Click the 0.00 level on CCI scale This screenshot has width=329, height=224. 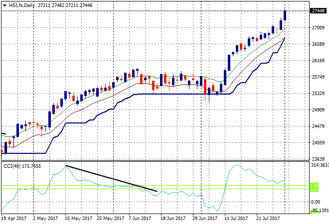click(315, 202)
